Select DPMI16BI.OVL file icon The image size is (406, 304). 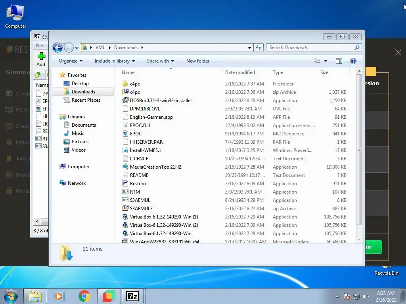click(x=125, y=108)
